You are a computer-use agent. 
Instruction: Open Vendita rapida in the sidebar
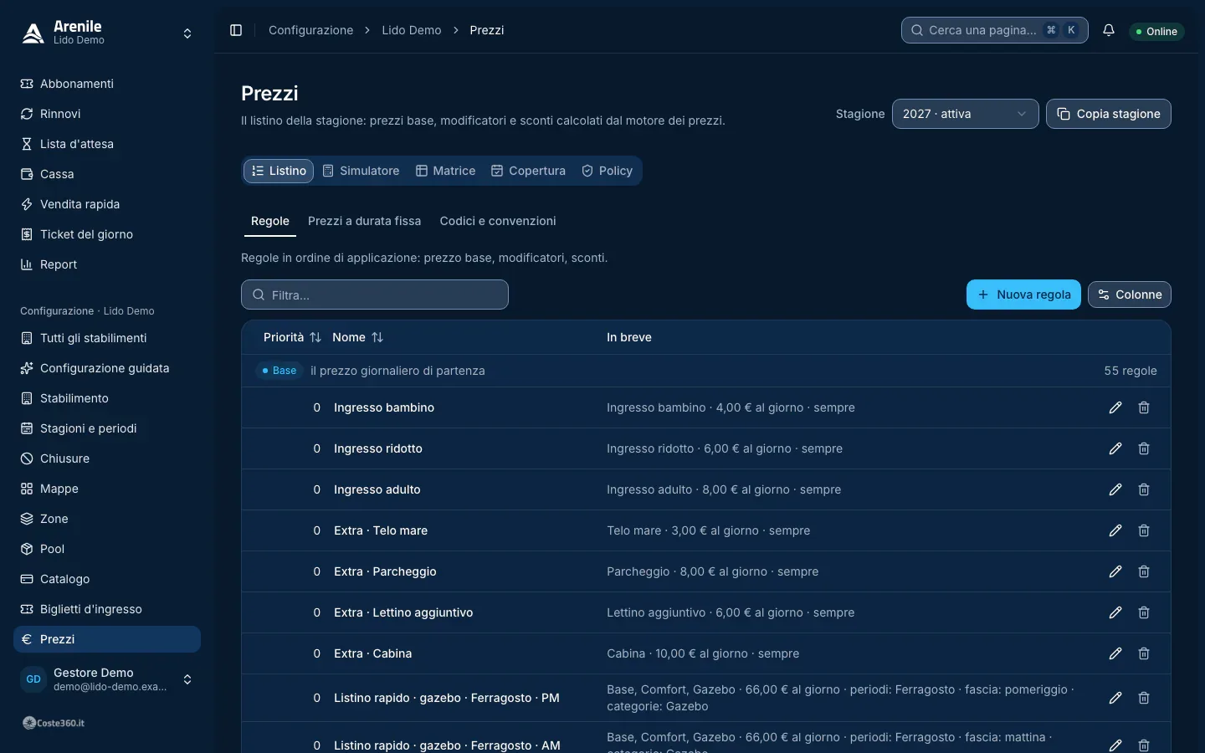click(x=107, y=204)
